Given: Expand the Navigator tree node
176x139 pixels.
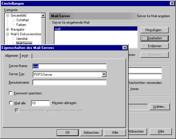Looking at the screenshot, I should click(x=7, y=29).
